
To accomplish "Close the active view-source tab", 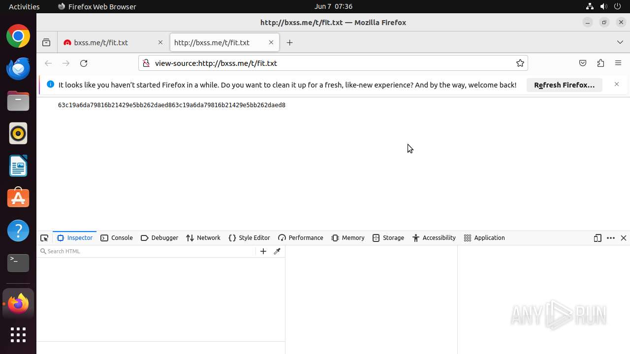I will click(271, 43).
